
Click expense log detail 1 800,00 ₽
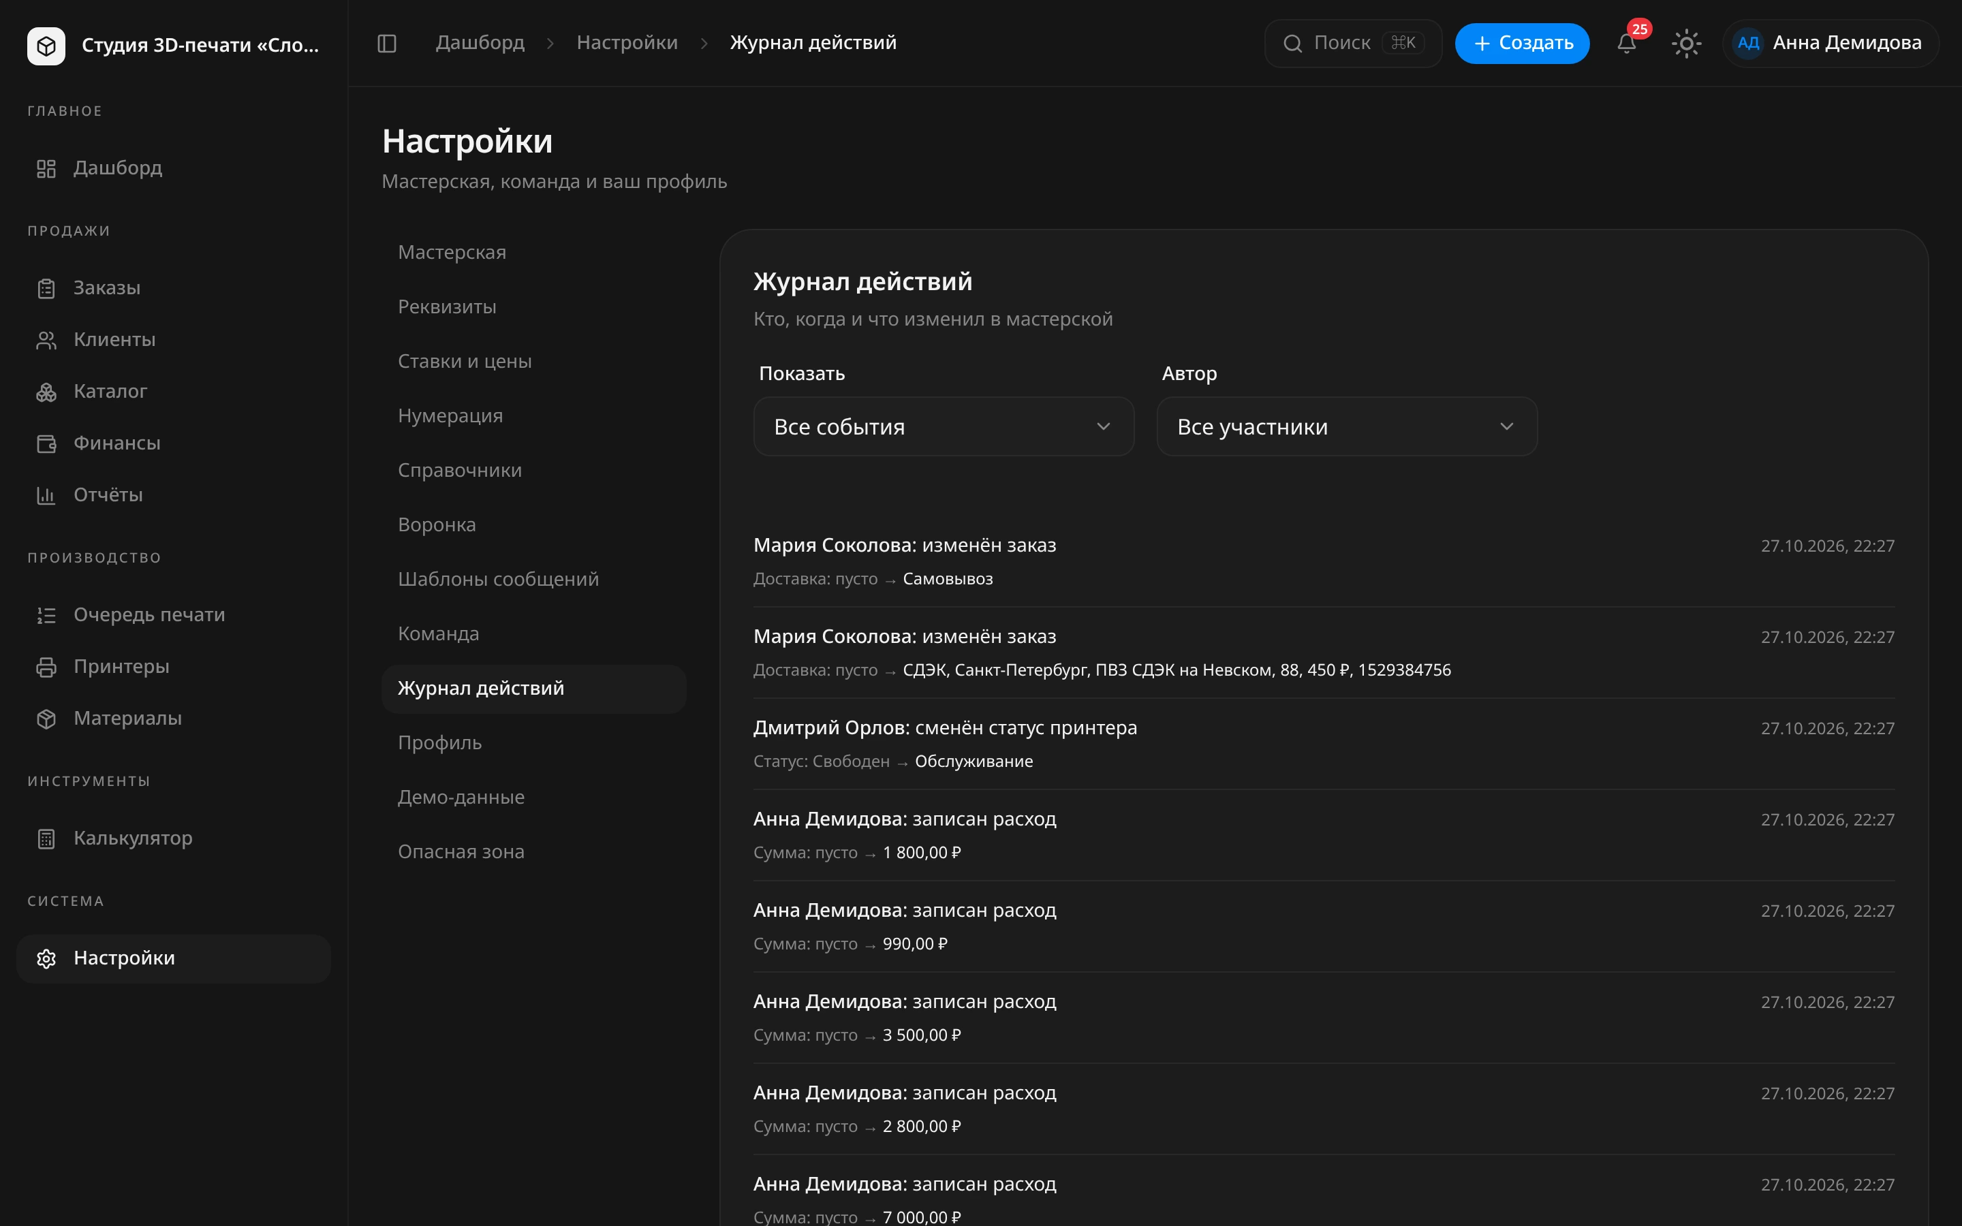pos(857,853)
